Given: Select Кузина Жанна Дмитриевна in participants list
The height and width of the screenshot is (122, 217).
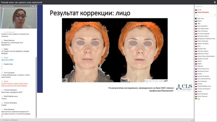Looking at the screenshot, I should 206,56.
